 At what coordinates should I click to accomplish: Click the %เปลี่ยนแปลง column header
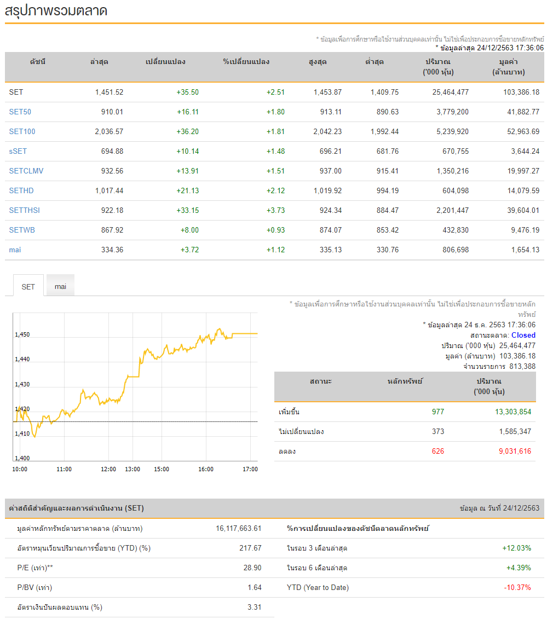coord(246,62)
